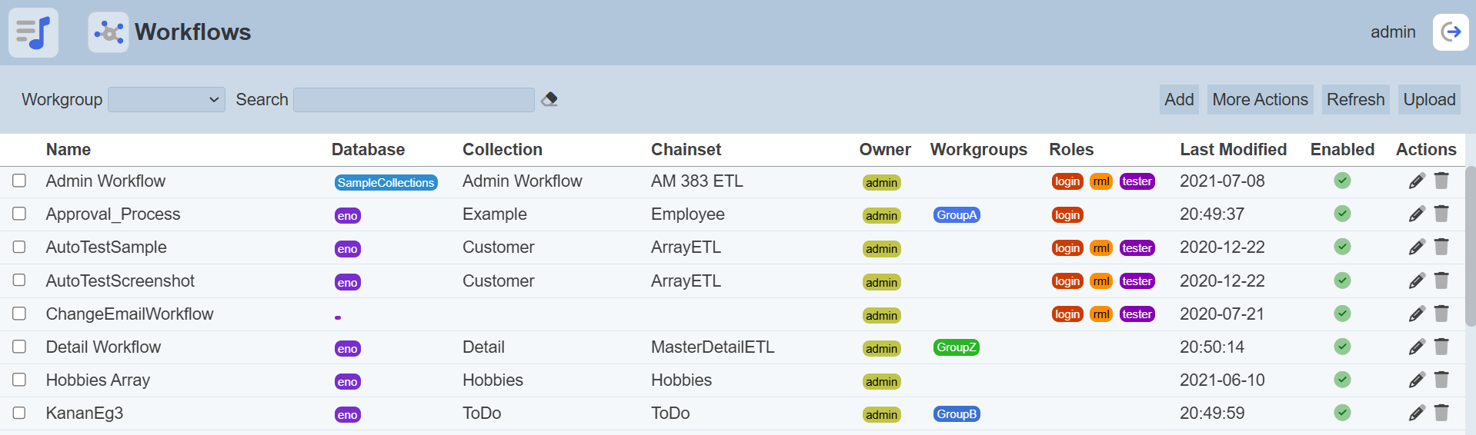Image resolution: width=1476 pixels, height=435 pixels.
Task: Click pencil icon for Detail Workflow
Action: (1416, 347)
